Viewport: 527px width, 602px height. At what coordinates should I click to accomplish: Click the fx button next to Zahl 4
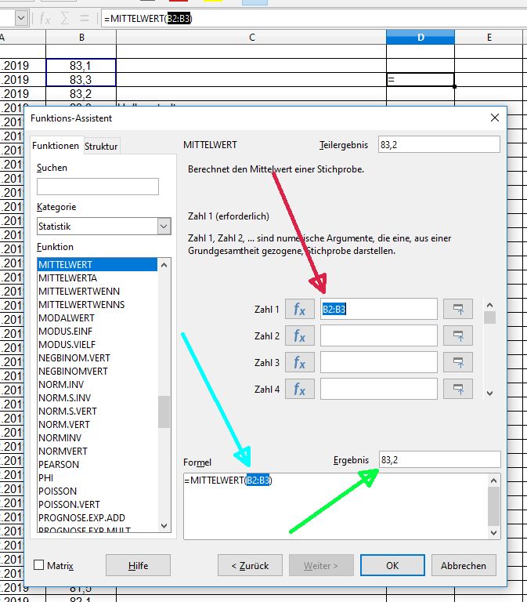click(x=299, y=390)
